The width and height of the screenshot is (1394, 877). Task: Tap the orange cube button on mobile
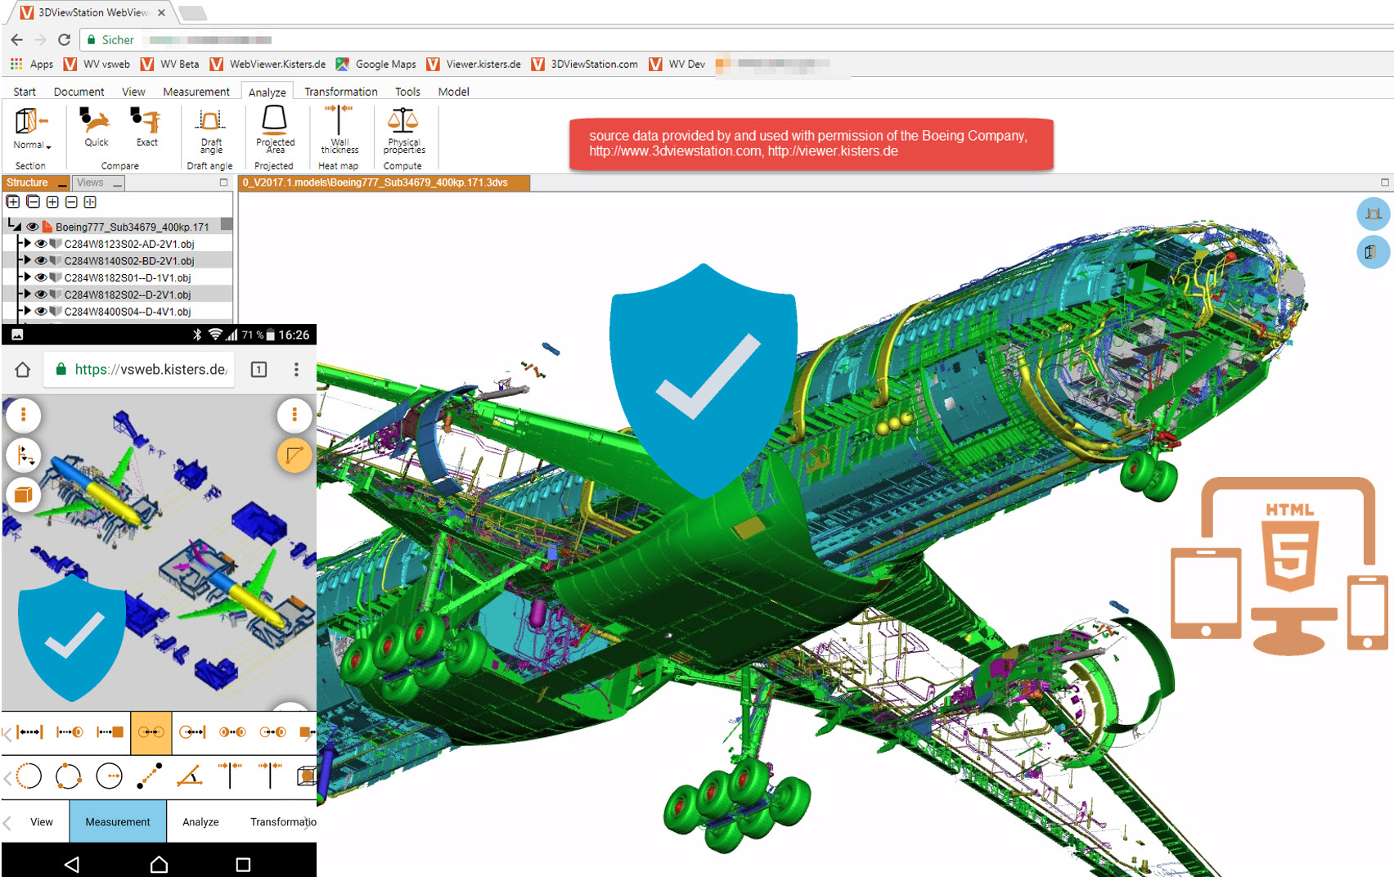tap(24, 494)
